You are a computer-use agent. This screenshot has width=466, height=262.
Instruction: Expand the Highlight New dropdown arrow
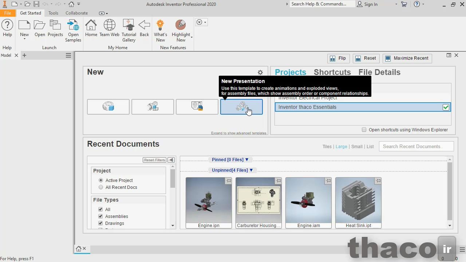point(191,37)
